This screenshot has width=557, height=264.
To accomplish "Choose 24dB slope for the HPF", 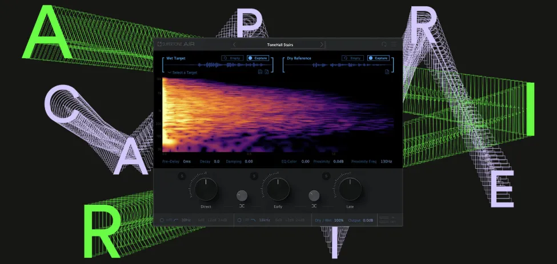I will click(223, 220).
